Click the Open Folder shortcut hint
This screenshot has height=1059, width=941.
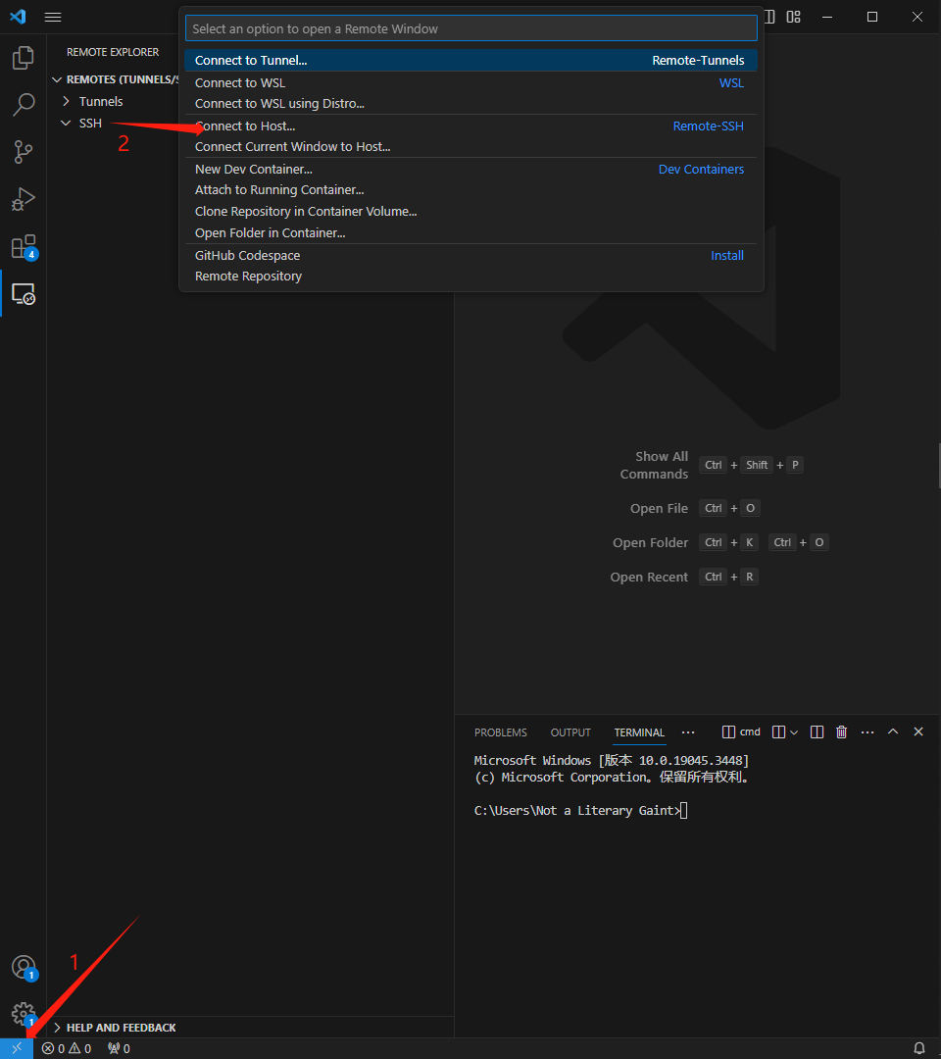[720, 542]
